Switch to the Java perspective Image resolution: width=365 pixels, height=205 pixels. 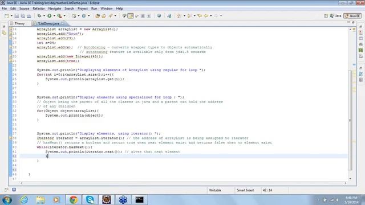[x=336, y=16]
